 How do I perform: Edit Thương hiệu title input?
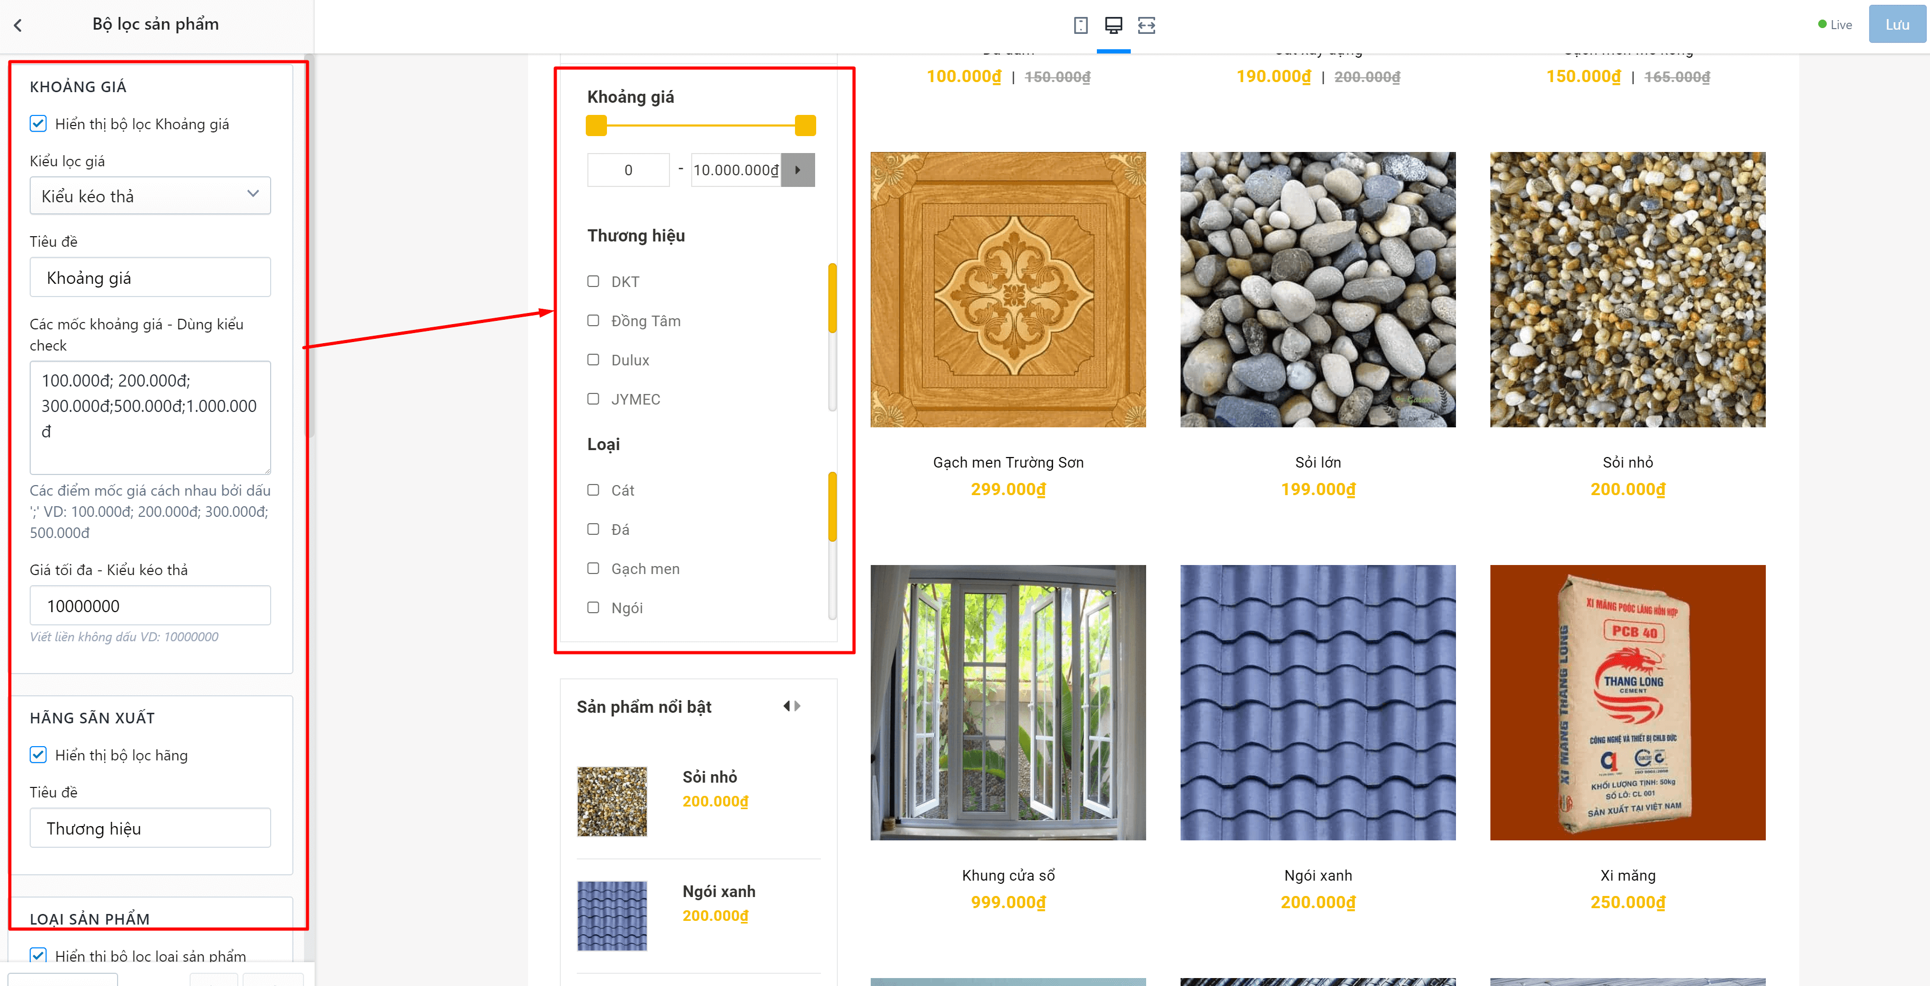point(150,828)
